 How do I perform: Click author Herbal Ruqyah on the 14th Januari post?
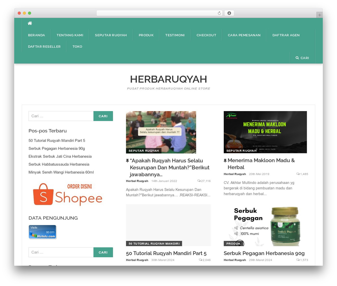[x=137, y=181]
